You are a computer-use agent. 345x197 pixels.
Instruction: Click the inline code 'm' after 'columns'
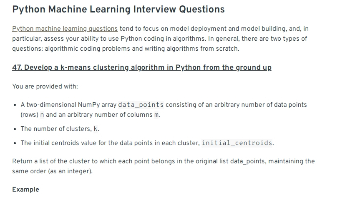pyautogui.click(x=156, y=115)
